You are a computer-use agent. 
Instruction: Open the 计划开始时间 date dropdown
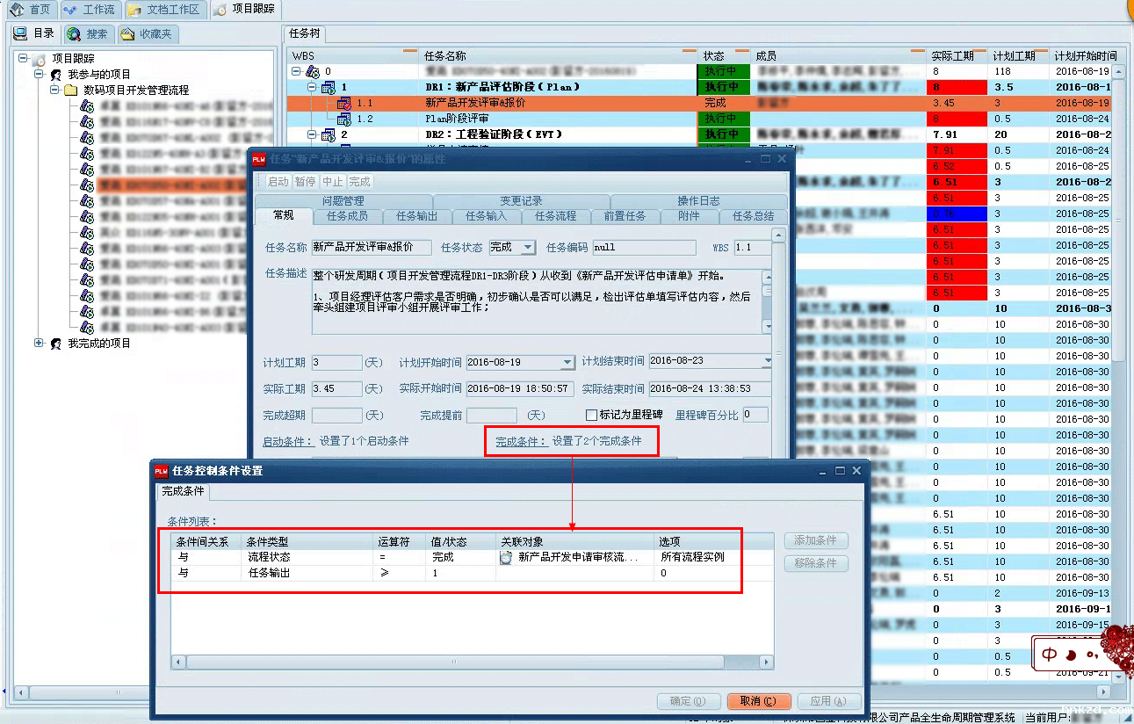pyautogui.click(x=567, y=362)
